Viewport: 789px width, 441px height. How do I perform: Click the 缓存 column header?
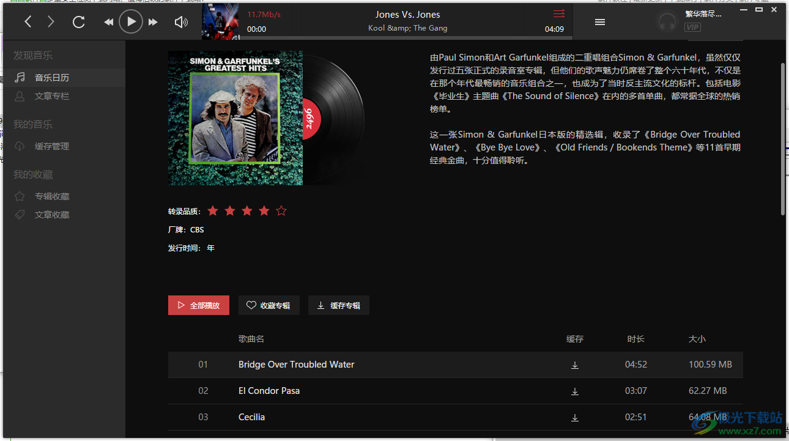(575, 339)
